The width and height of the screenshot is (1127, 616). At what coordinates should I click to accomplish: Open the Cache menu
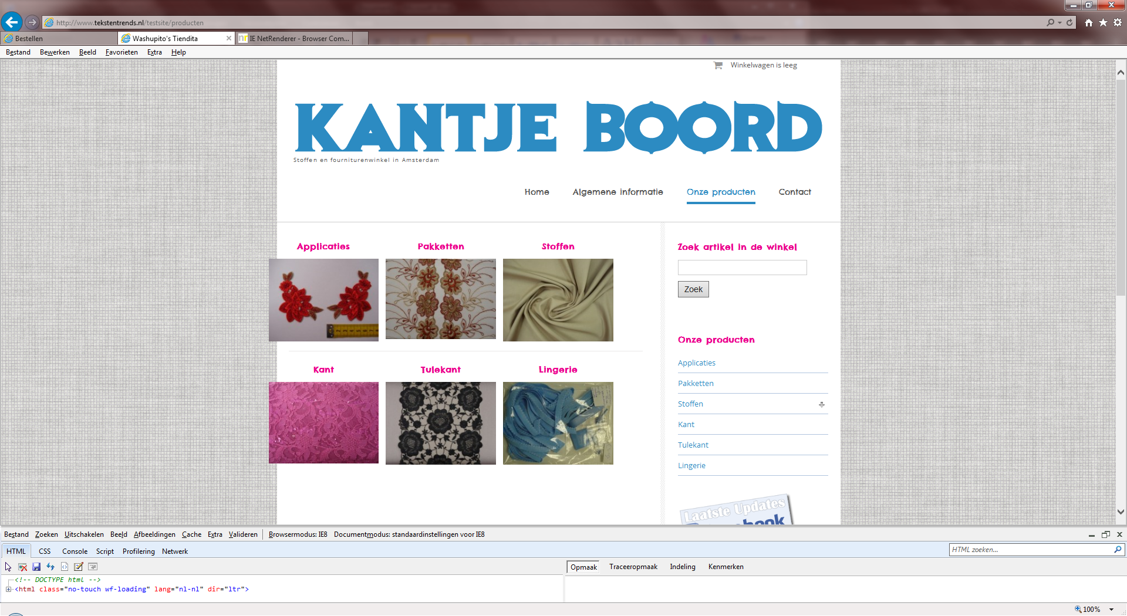click(191, 534)
